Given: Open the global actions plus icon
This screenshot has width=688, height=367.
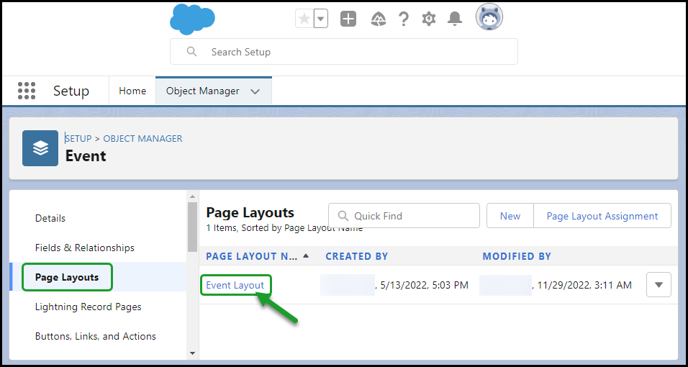Looking at the screenshot, I should [348, 19].
